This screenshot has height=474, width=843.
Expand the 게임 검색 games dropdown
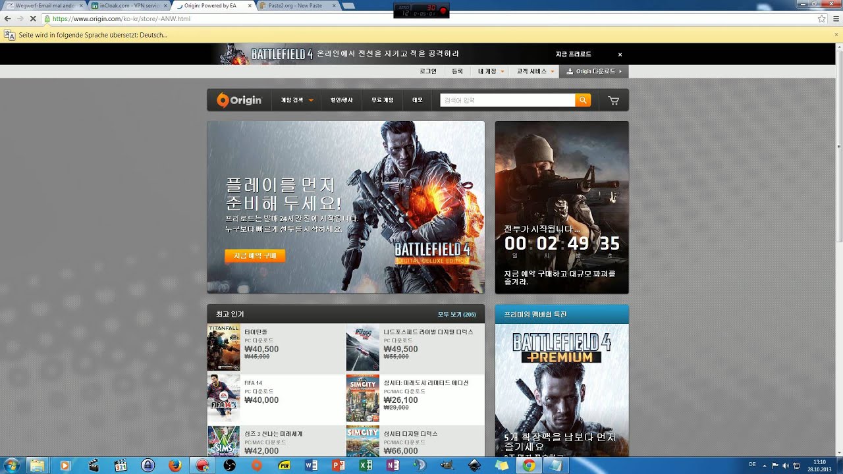[297, 100]
